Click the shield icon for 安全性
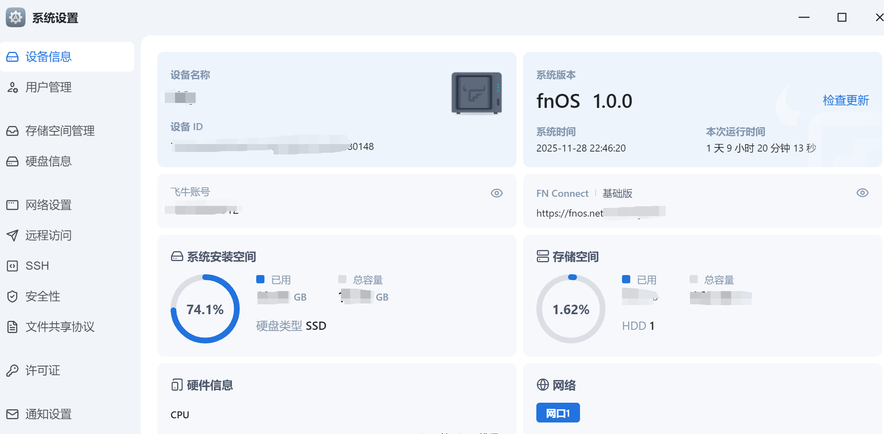Viewport: 884px width, 434px height. [x=12, y=296]
